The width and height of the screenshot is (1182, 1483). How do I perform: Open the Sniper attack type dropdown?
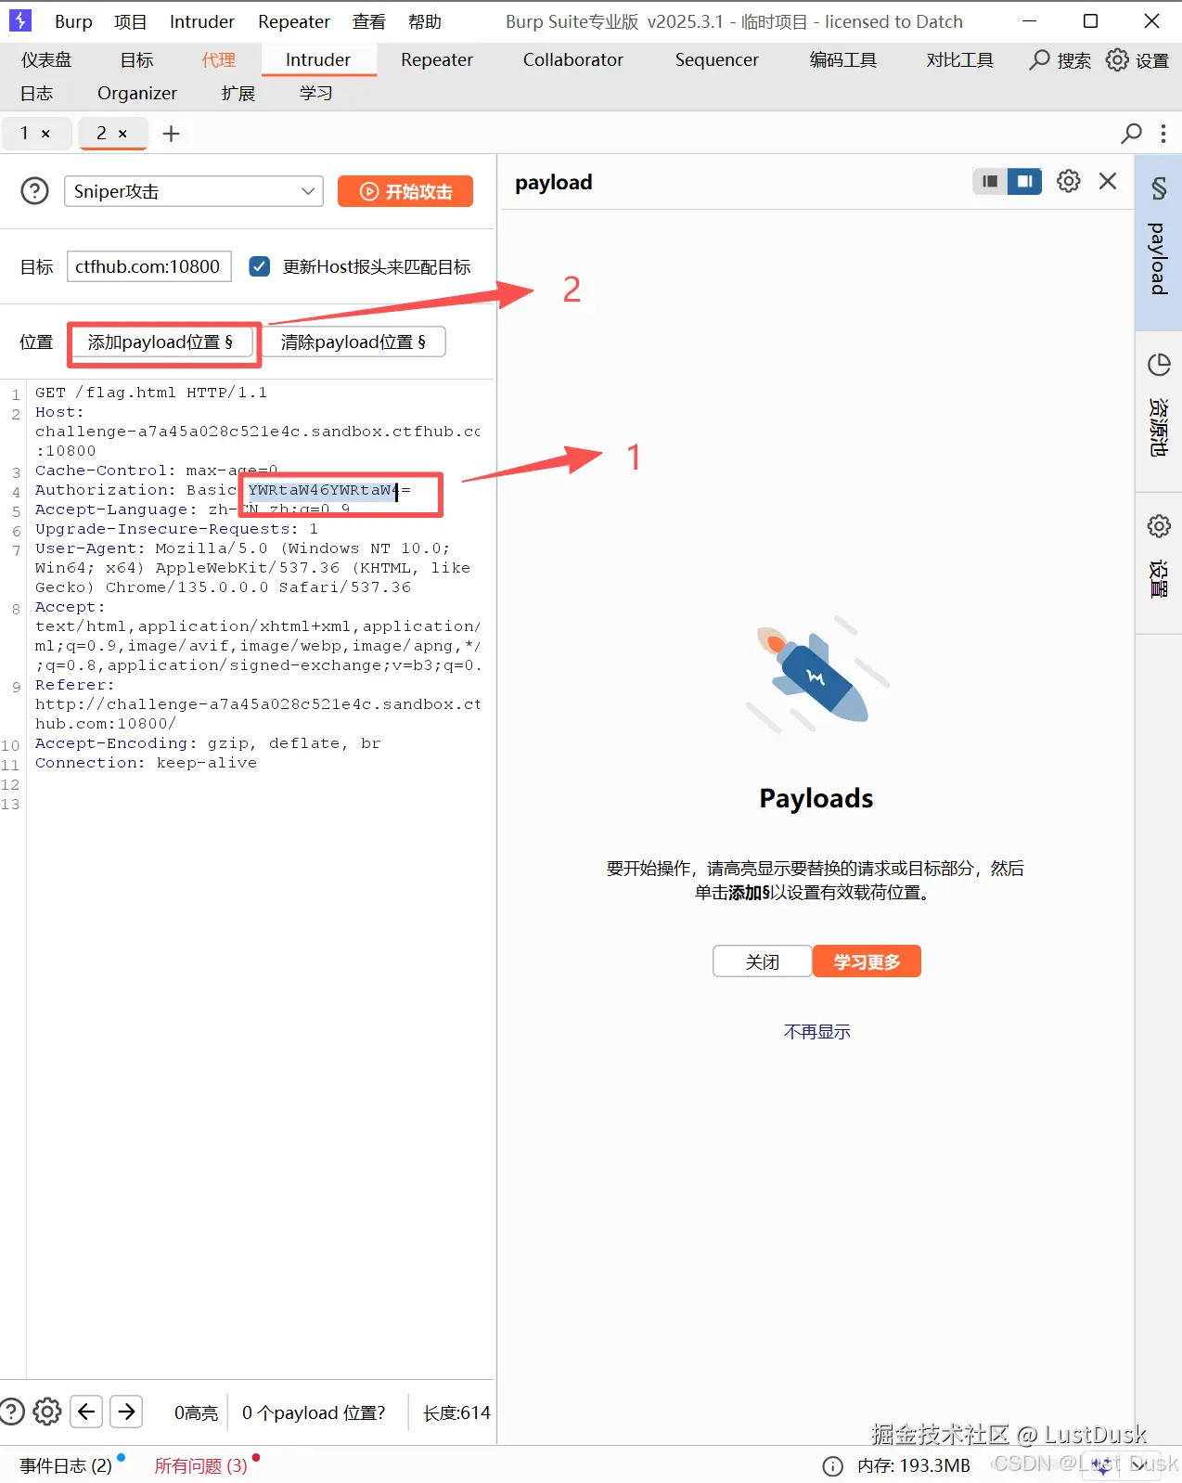pos(193,191)
